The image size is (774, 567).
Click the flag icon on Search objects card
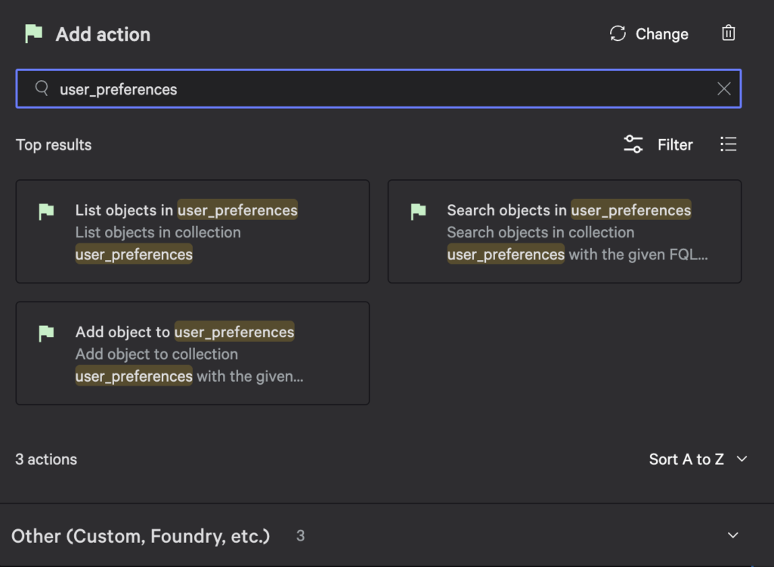[418, 212]
